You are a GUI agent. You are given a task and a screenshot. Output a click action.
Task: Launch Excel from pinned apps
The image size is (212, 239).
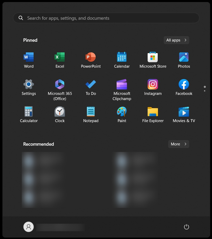[x=60, y=60]
